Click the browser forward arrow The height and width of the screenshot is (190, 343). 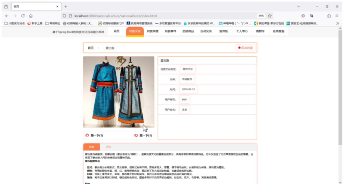[15, 16]
